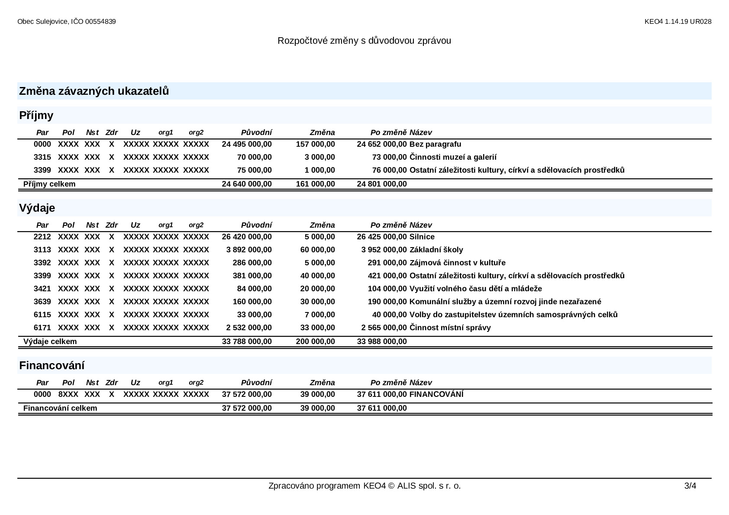Click the item code '8XXX'
The height and width of the screenshot is (515, 729).
68,394
